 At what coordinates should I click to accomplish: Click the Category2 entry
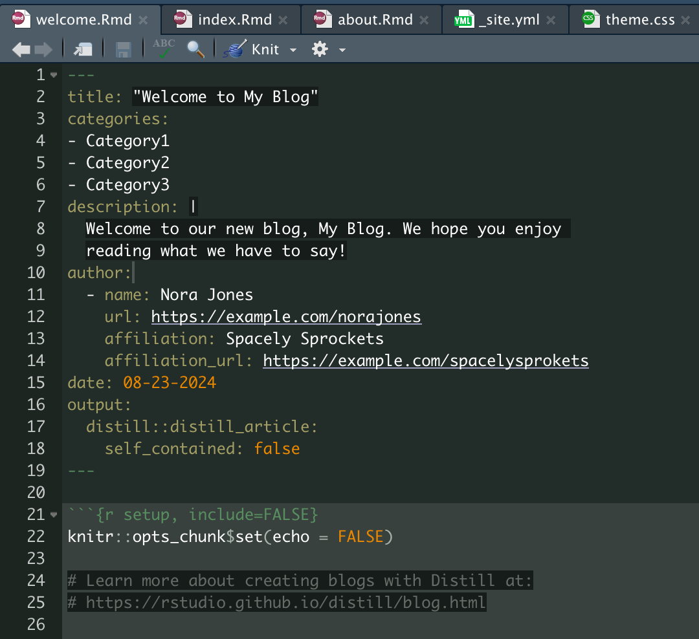click(128, 162)
